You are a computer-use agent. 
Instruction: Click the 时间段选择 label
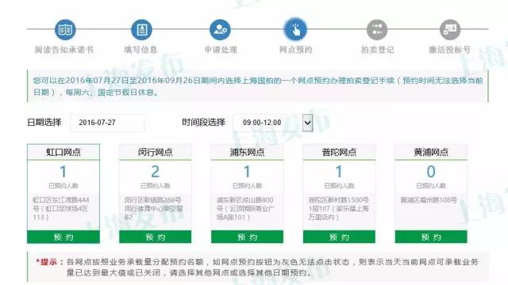click(x=203, y=123)
